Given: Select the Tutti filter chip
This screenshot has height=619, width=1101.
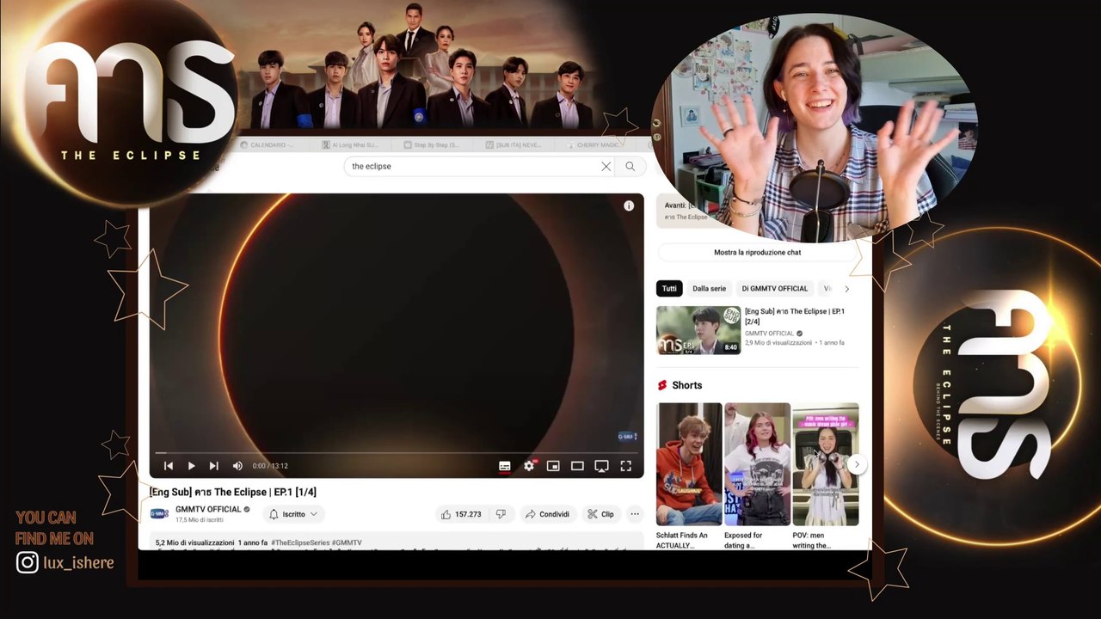Looking at the screenshot, I should pos(669,289).
